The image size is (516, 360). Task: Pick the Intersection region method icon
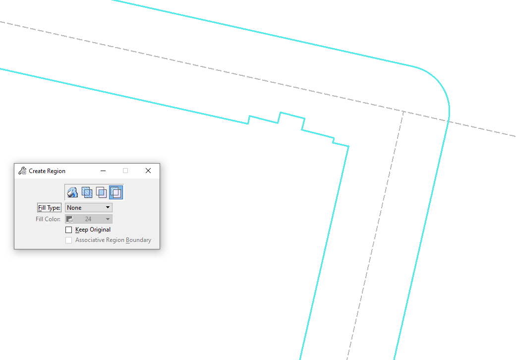pos(101,192)
